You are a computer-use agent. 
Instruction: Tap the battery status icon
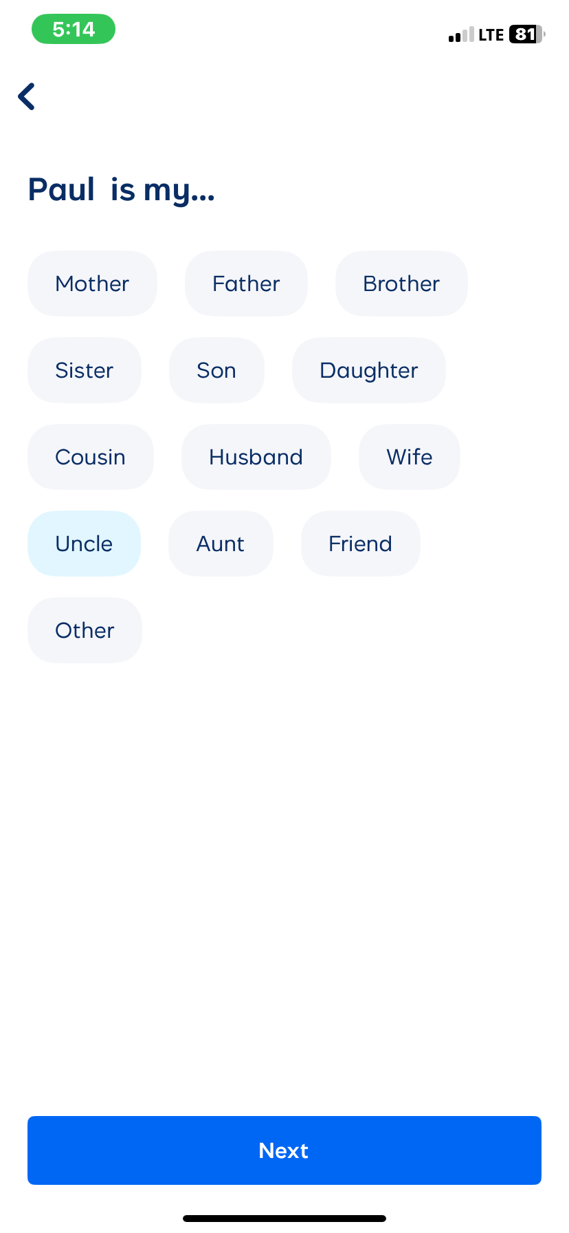click(x=526, y=34)
